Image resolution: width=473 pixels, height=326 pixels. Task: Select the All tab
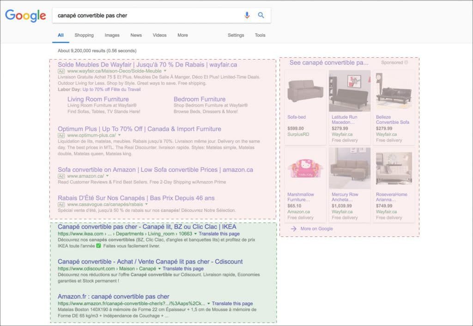point(61,35)
